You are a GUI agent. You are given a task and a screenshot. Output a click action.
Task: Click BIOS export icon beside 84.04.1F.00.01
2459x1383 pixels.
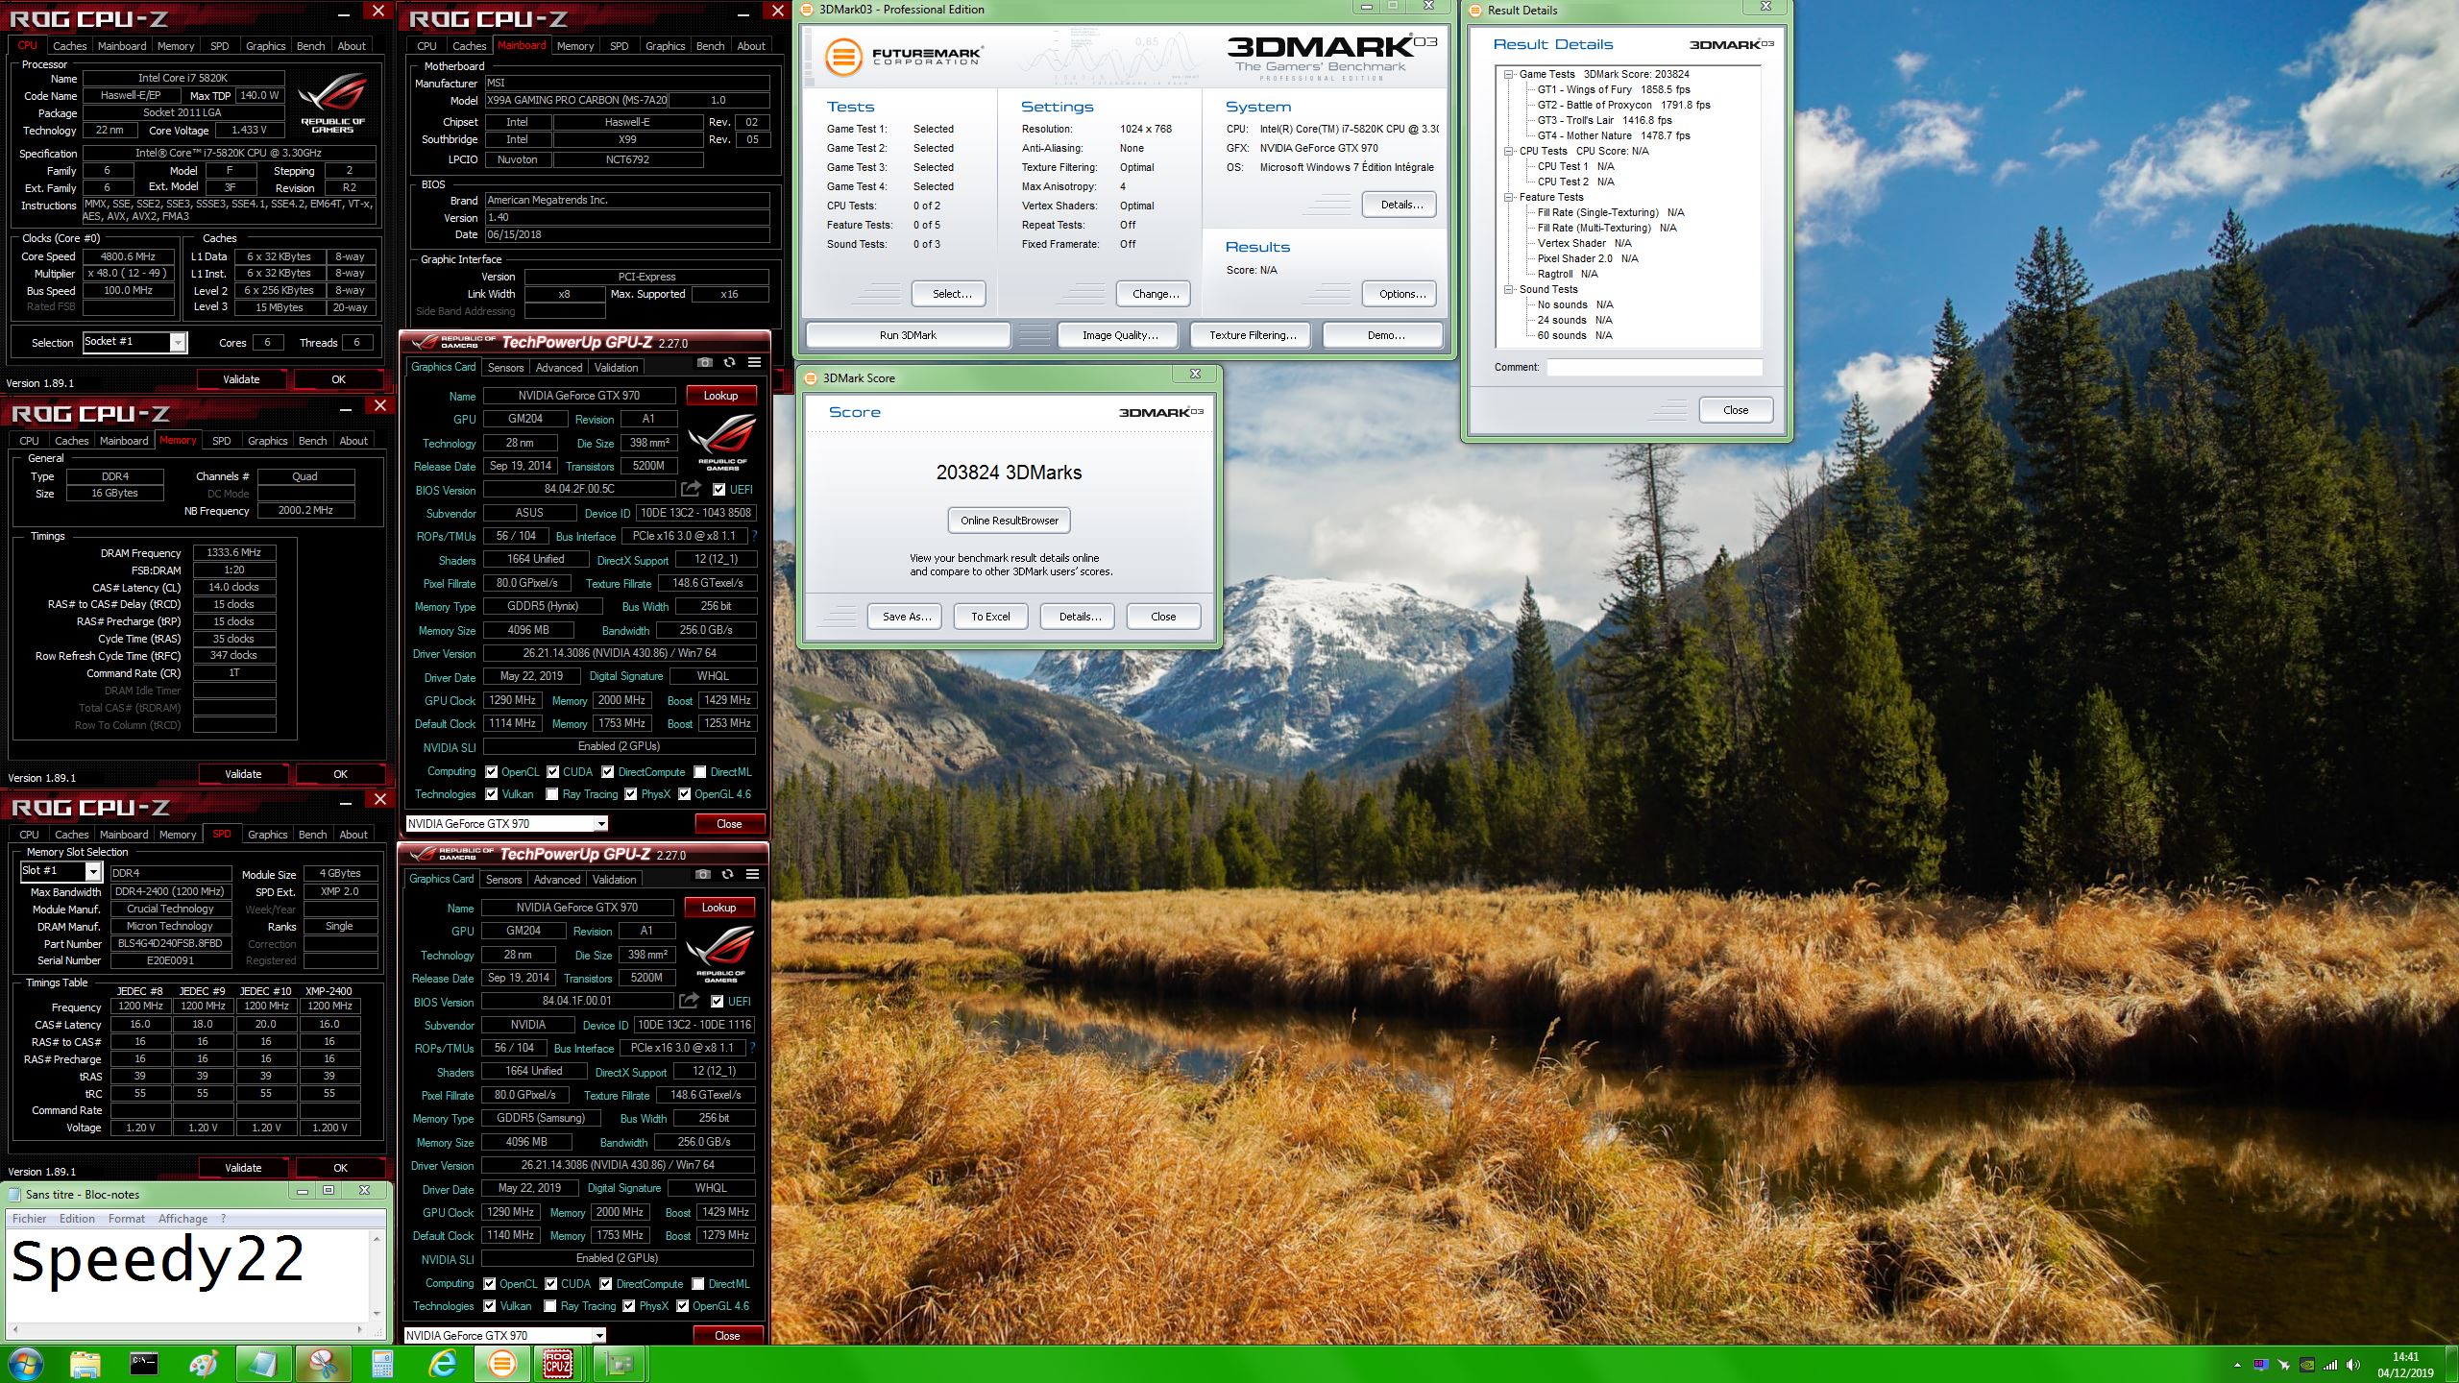(689, 1001)
